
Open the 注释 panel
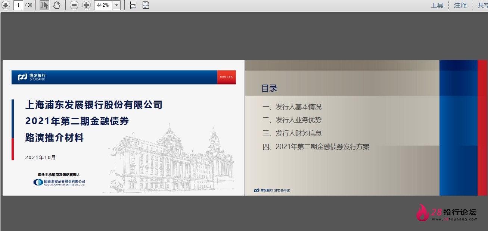(460, 5)
